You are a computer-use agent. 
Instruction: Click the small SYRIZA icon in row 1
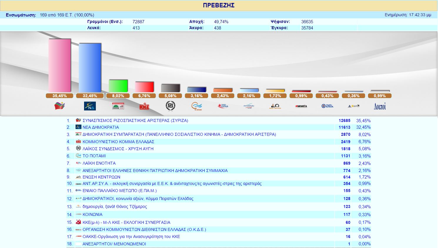click(78, 120)
